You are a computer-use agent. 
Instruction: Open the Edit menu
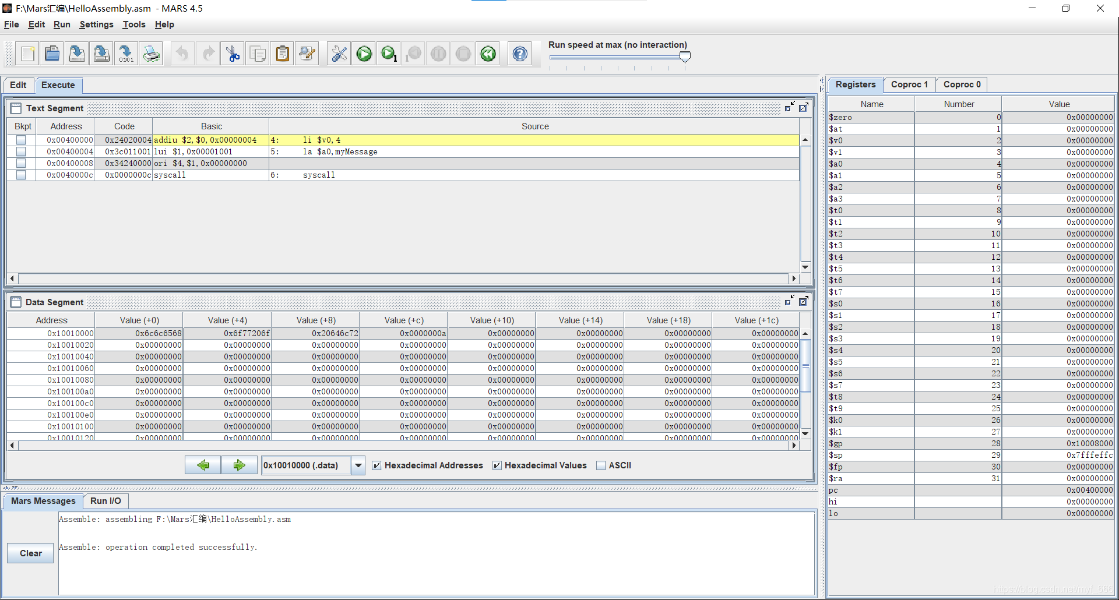pyautogui.click(x=37, y=24)
